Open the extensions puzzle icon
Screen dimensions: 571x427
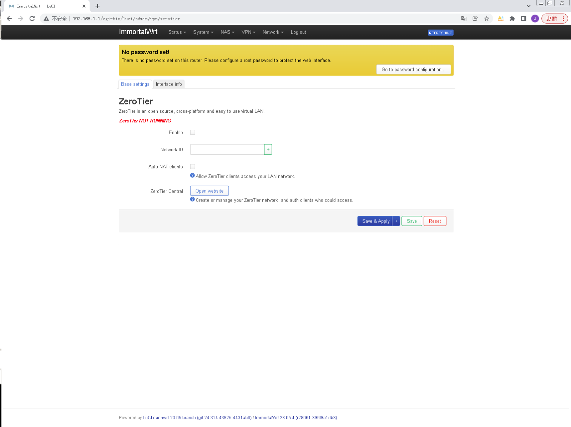click(512, 19)
